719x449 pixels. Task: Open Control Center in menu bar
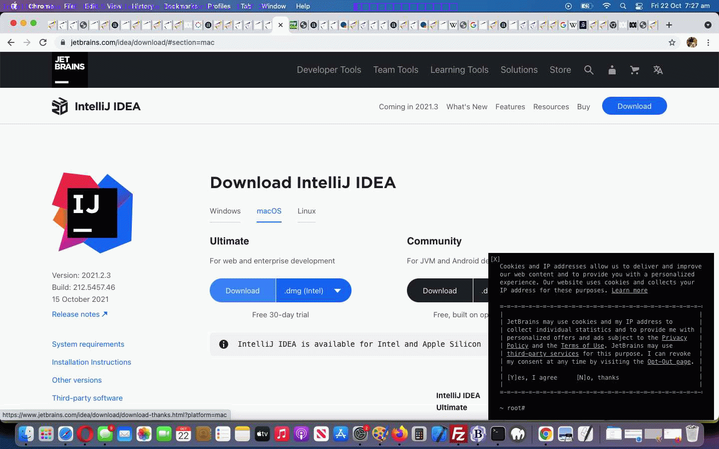point(639,6)
